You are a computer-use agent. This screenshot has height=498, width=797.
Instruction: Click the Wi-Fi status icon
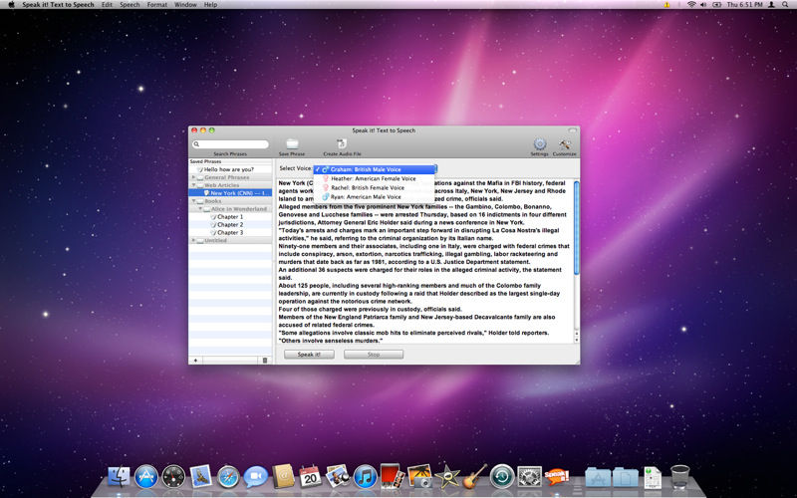tap(691, 5)
